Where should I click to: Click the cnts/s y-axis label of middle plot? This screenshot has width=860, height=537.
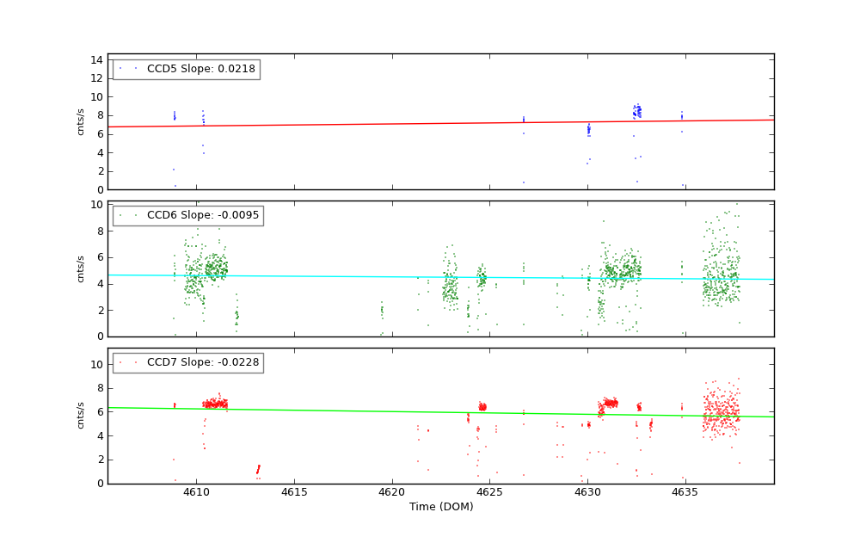[81, 268]
